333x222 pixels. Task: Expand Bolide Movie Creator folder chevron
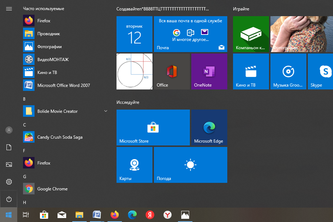(106, 111)
